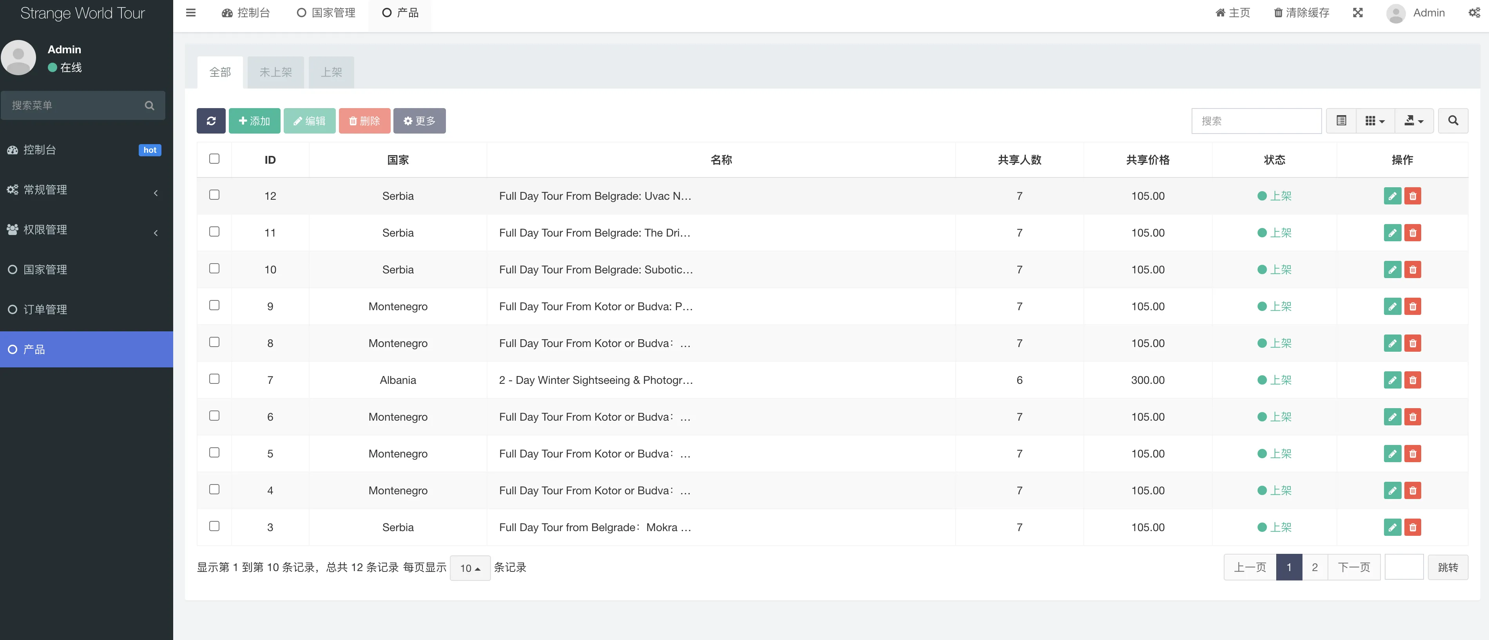
Task: Open the columns grid dropdown
Action: (1375, 121)
